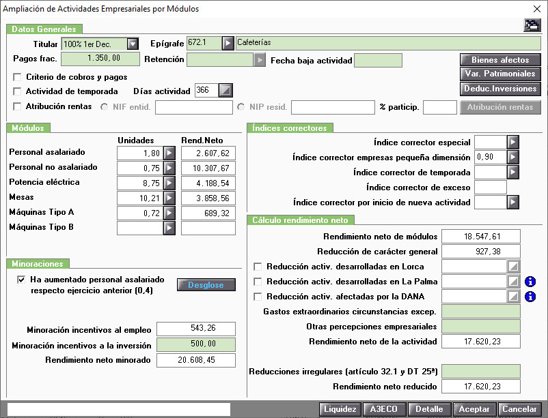Uncheck Ha aumentado personal asalariado checkbox
This screenshot has height=418, width=548.
point(21,280)
